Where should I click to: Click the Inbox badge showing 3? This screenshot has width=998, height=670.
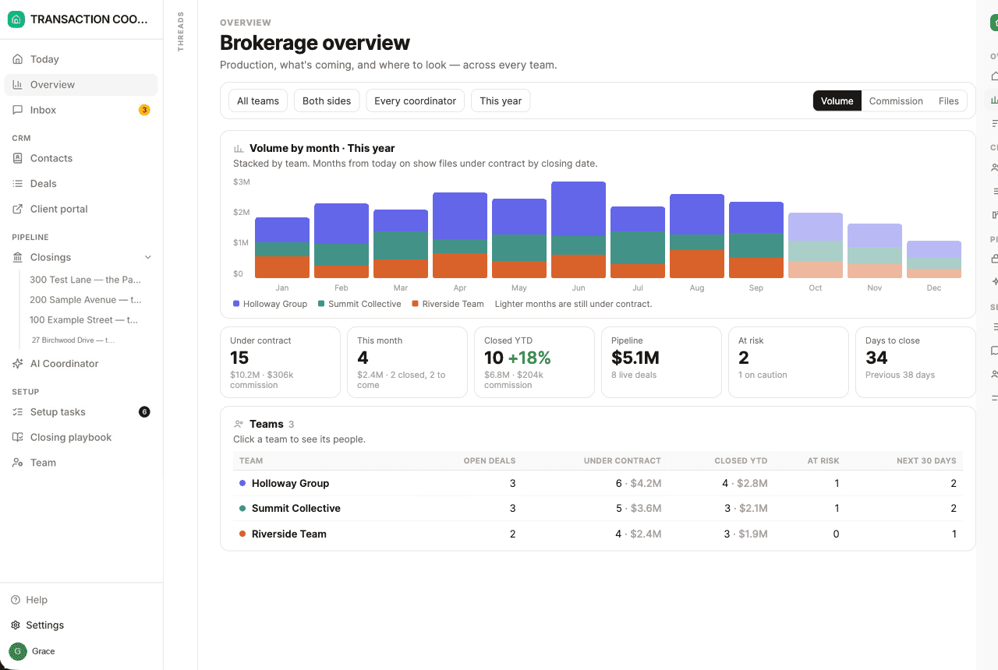coord(144,110)
